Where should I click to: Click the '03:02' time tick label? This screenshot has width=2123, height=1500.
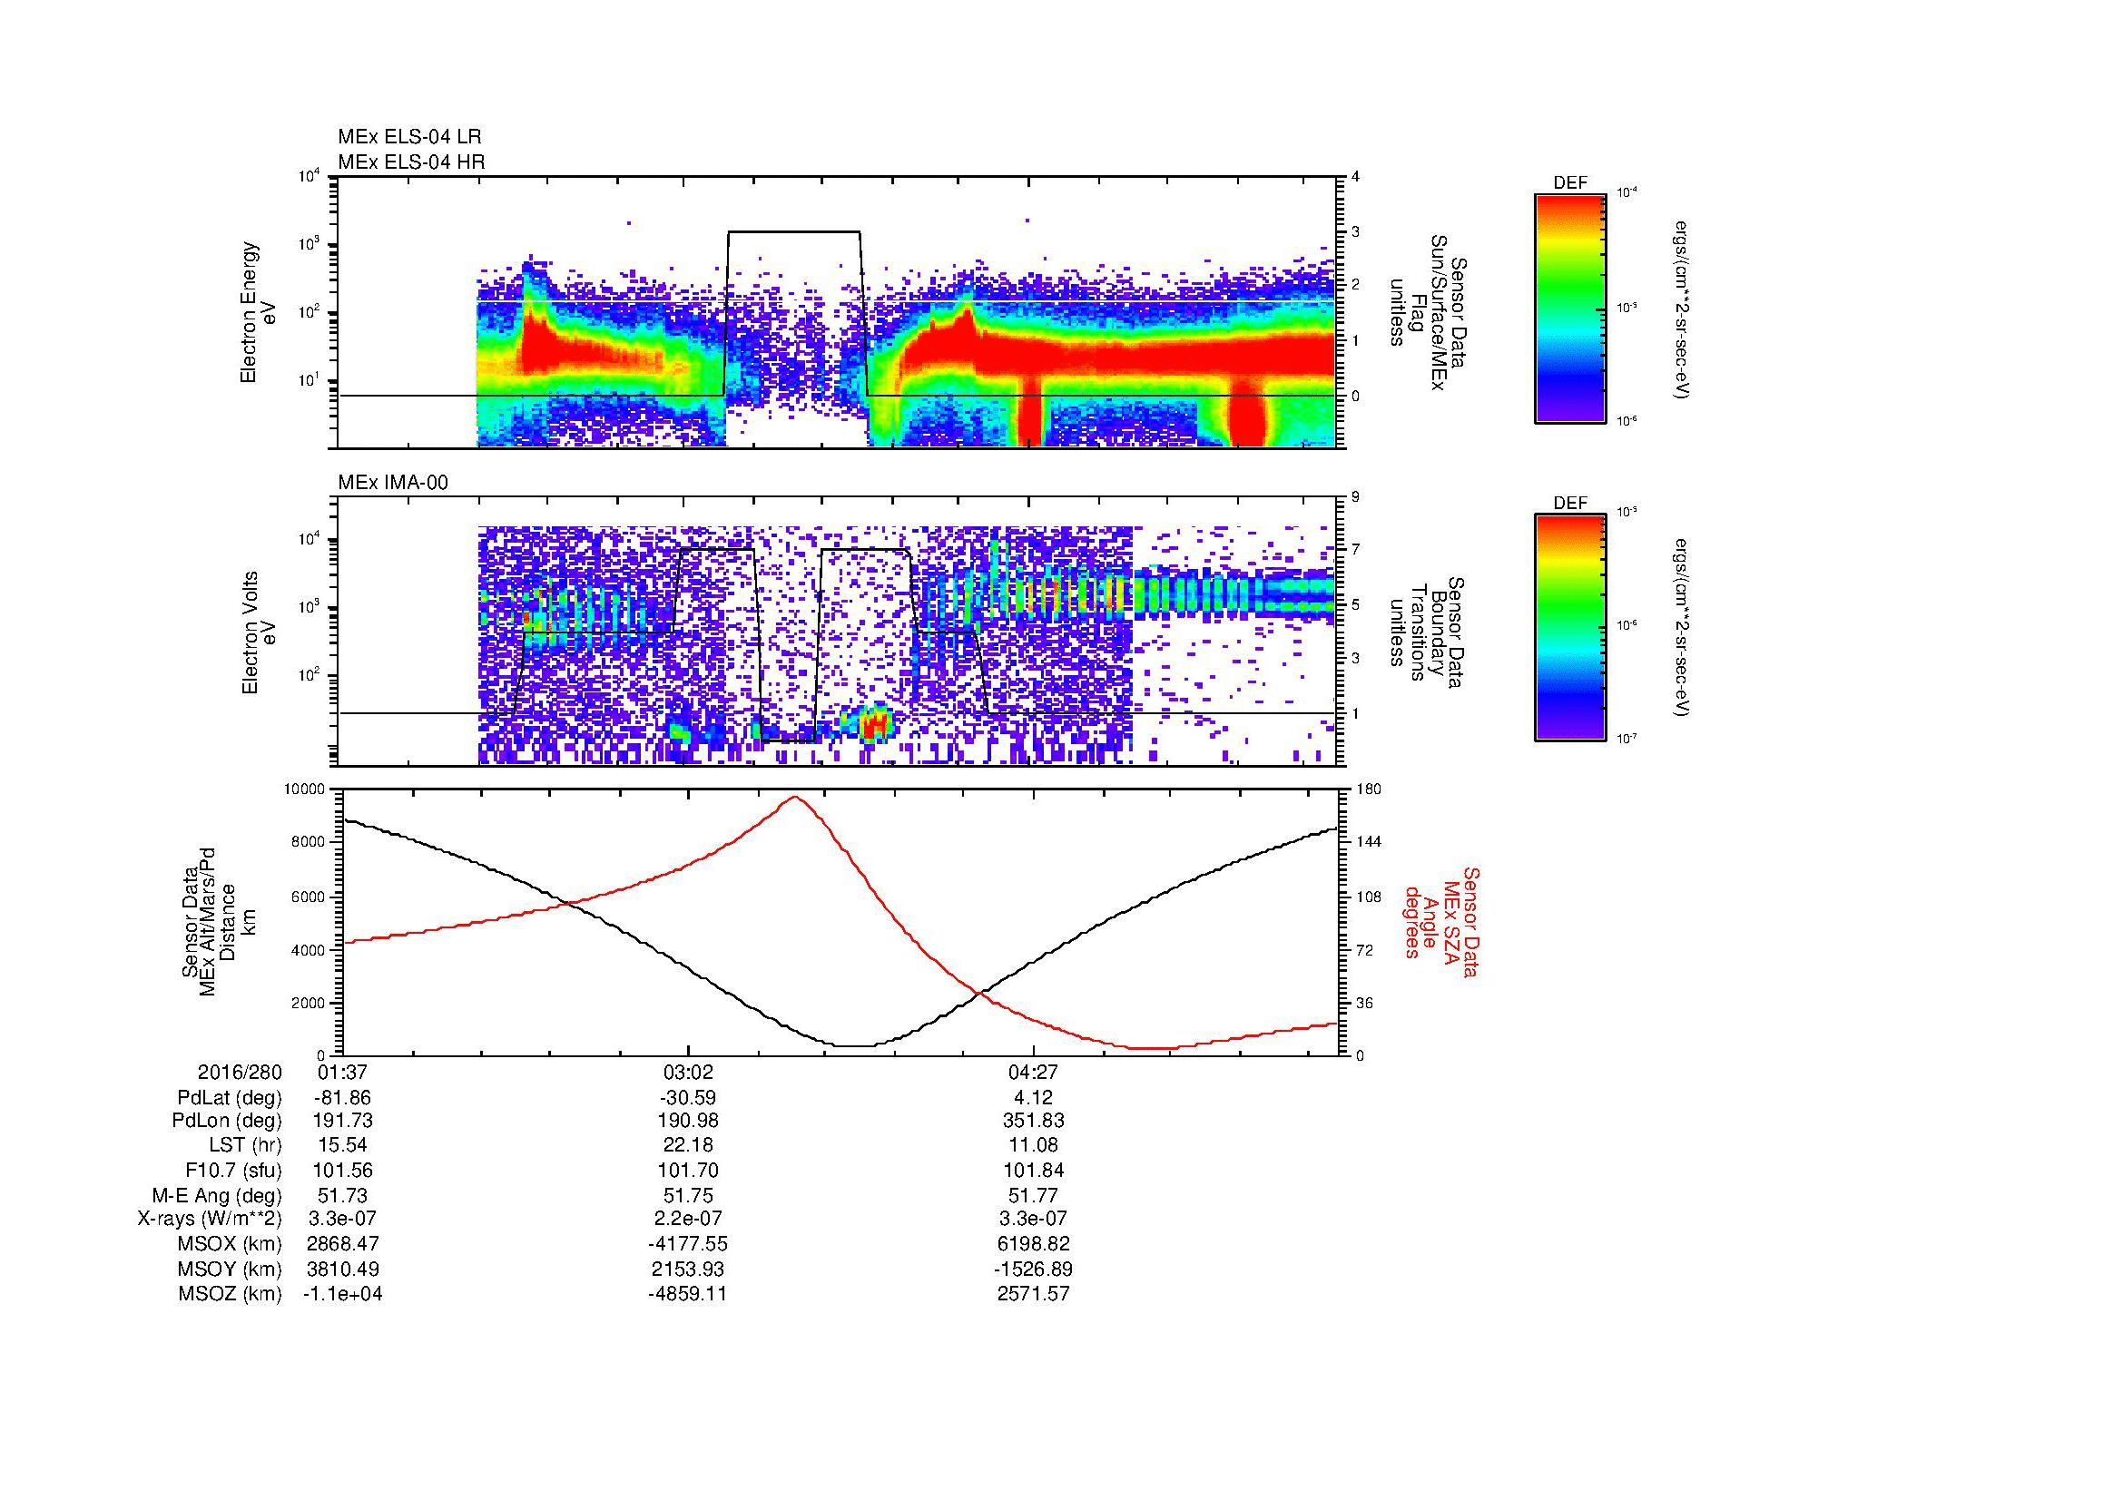click(688, 1072)
